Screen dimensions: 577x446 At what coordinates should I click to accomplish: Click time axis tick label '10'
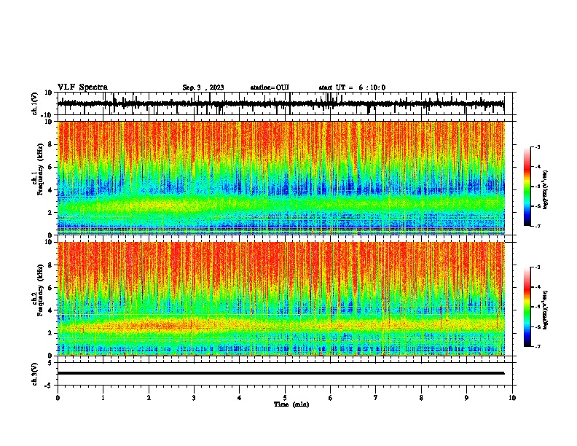point(512,398)
